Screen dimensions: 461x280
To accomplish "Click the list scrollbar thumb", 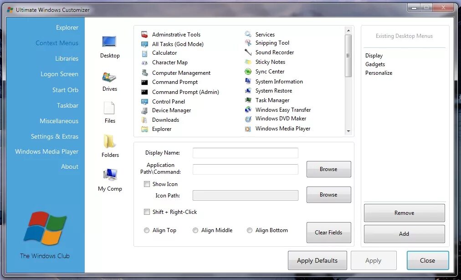I will pyautogui.click(x=348, y=56).
